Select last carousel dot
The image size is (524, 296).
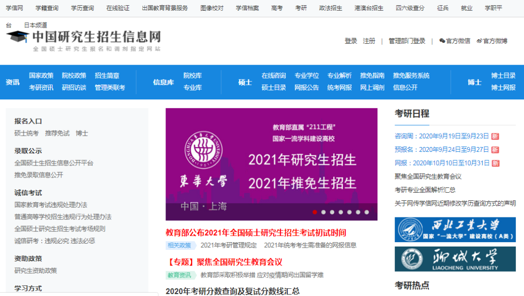pyautogui.click(x=367, y=212)
